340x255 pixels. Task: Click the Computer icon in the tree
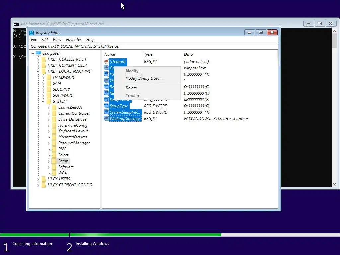click(38, 53)
